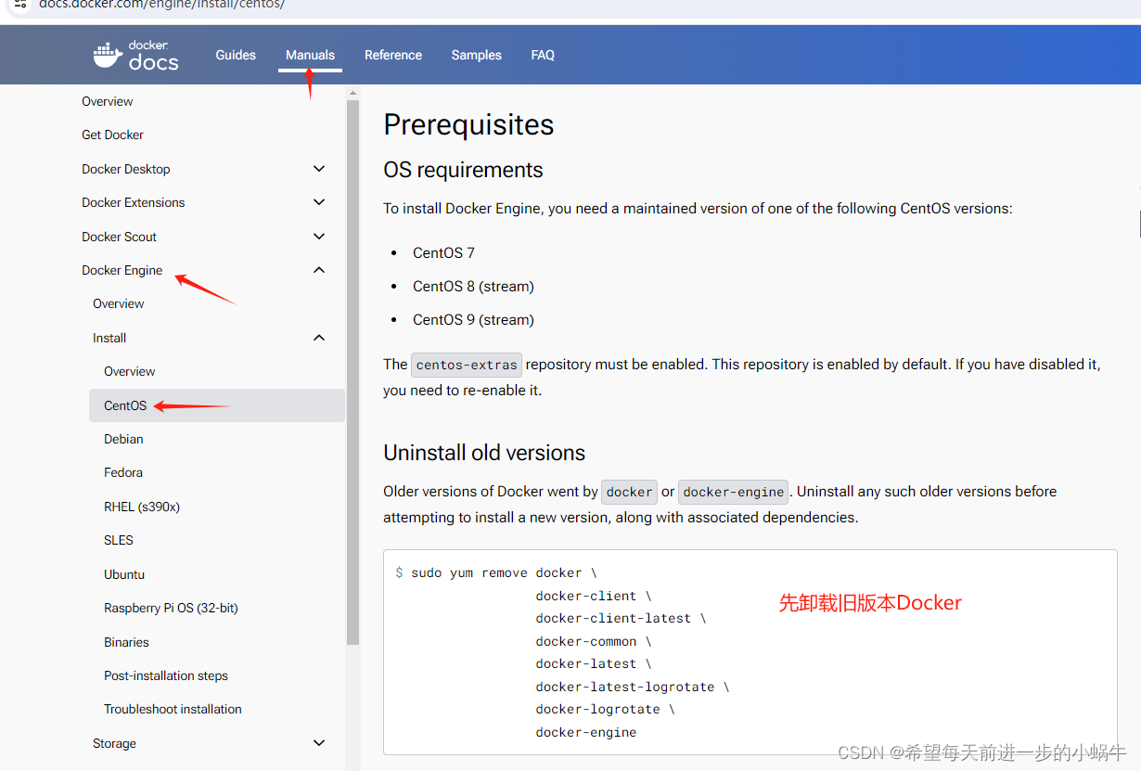Click the sidebar vertical scrollbar thumb
The width and height of the screenshot is (1141, 771).
pyautogui.click(x=353, y=371)
